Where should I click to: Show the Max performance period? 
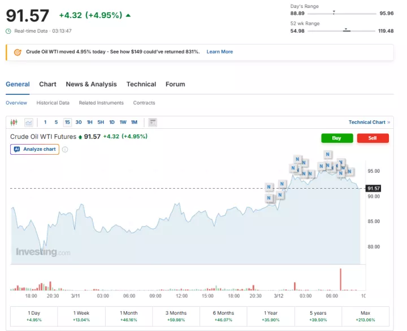tap(365, 316)
